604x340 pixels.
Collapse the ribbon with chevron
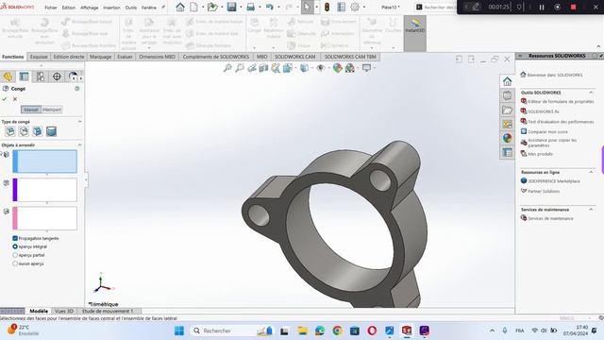click(x=598, y=46)
